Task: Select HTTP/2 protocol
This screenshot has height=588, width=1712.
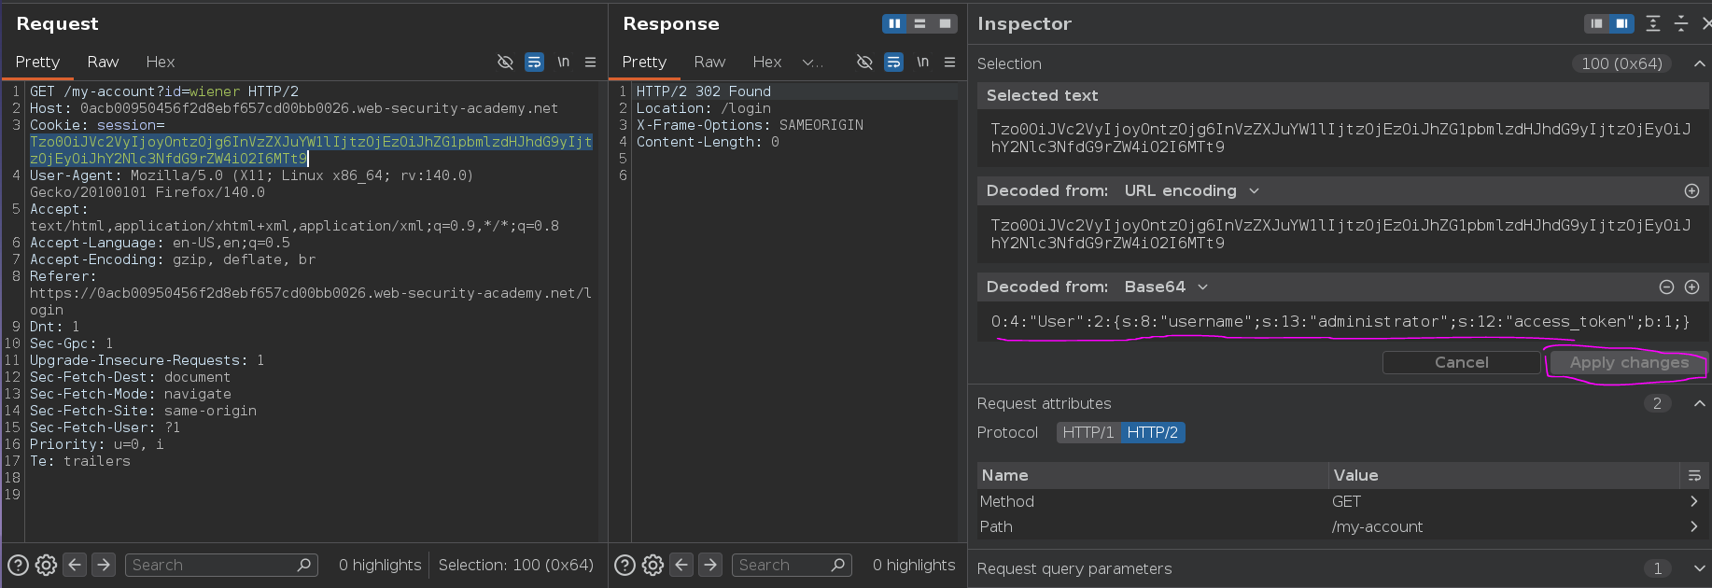Action: click(1152, 432)
